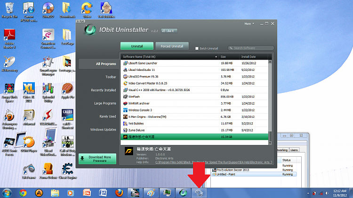
Task: Open the Help Info file path link
Action: click(213, 162)
